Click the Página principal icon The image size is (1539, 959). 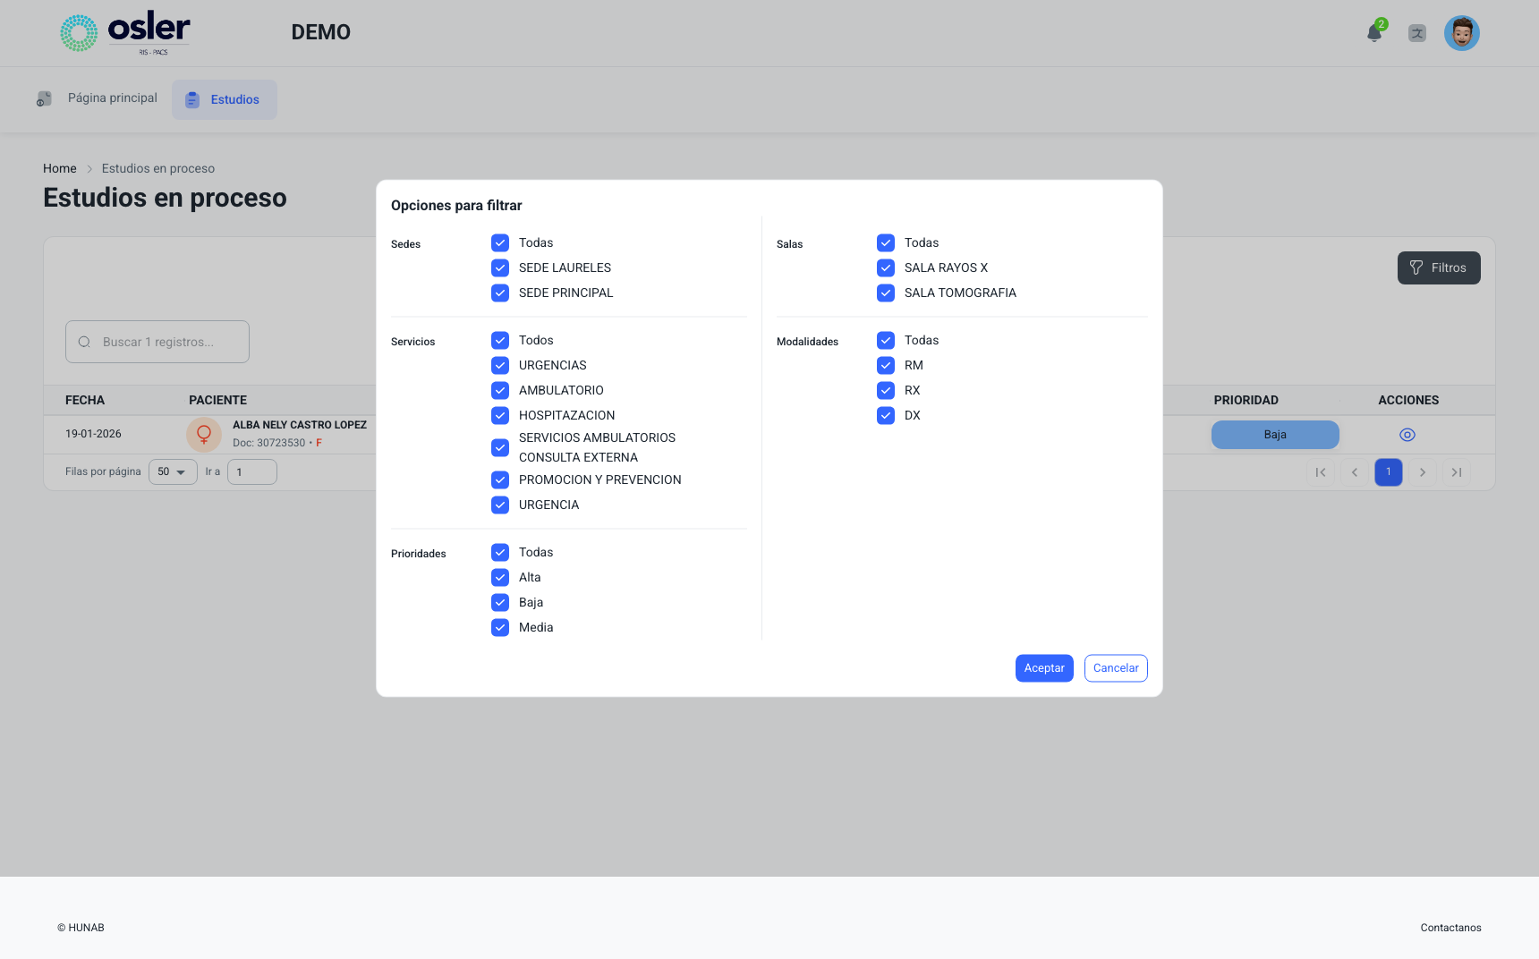44,98
